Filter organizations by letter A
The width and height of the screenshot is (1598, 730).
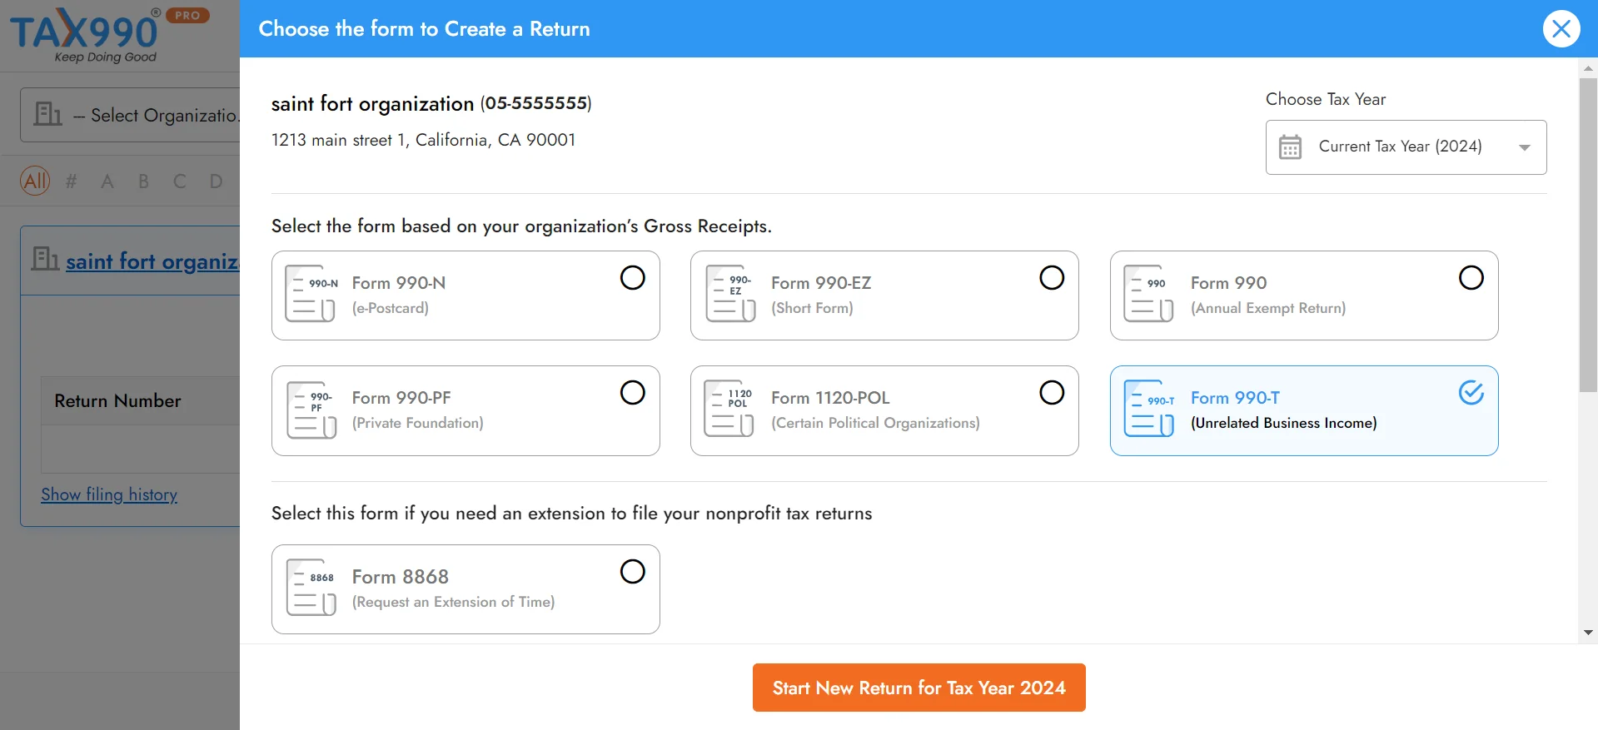pyautogui.click(x=107, y=181)
